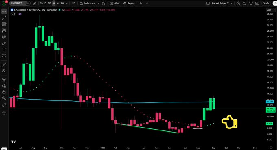Select the trend line drawing tool
Viewport: 277px width, 150px height.
tap(4, 17)
